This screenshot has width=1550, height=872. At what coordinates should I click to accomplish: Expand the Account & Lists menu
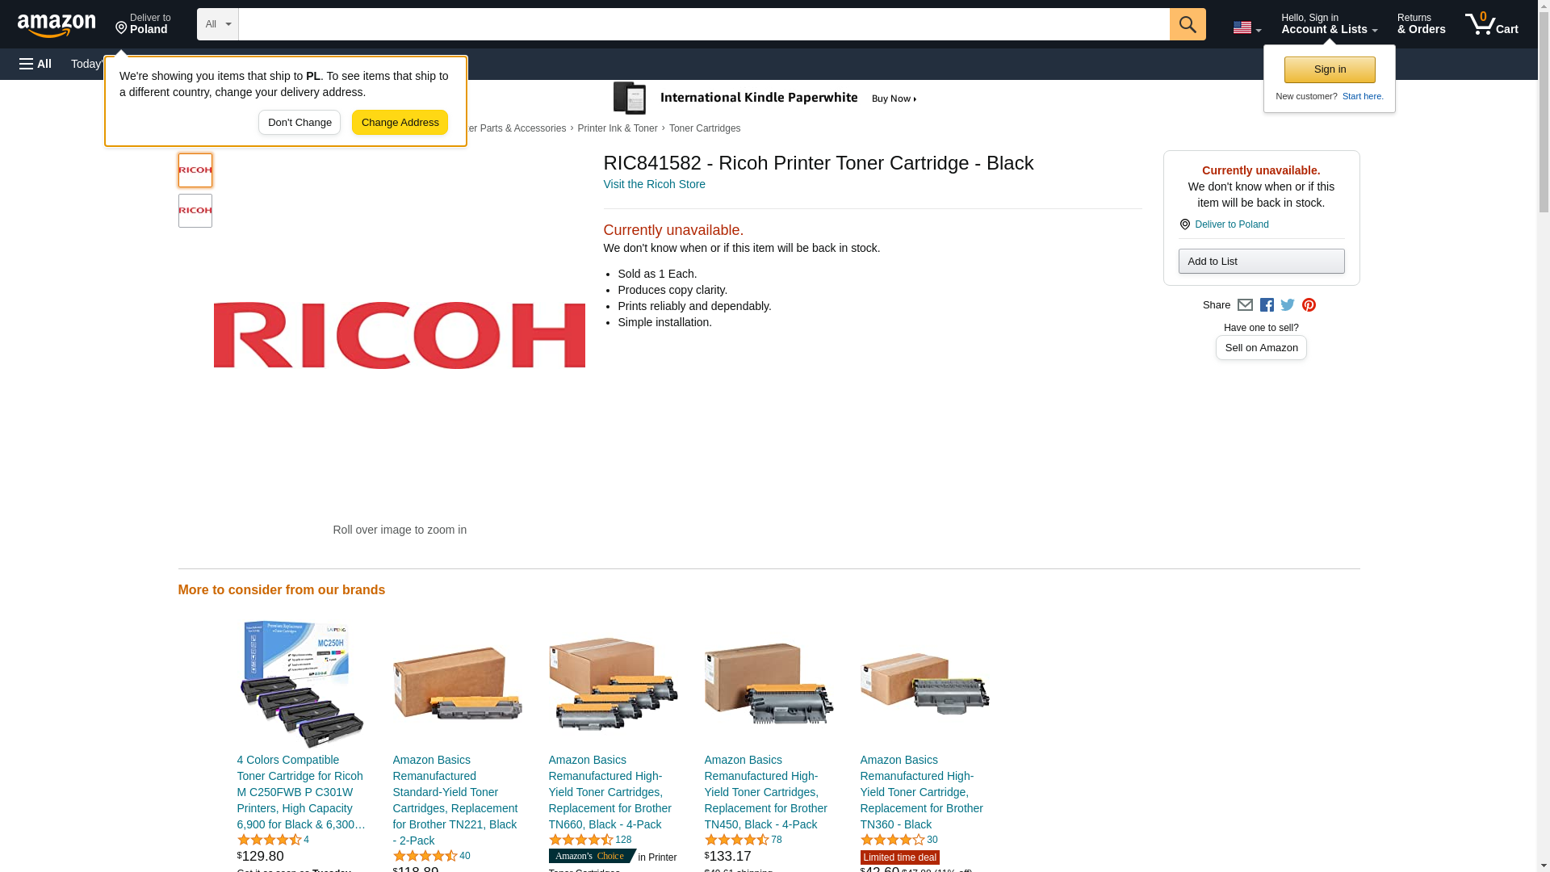(1329, 24)
